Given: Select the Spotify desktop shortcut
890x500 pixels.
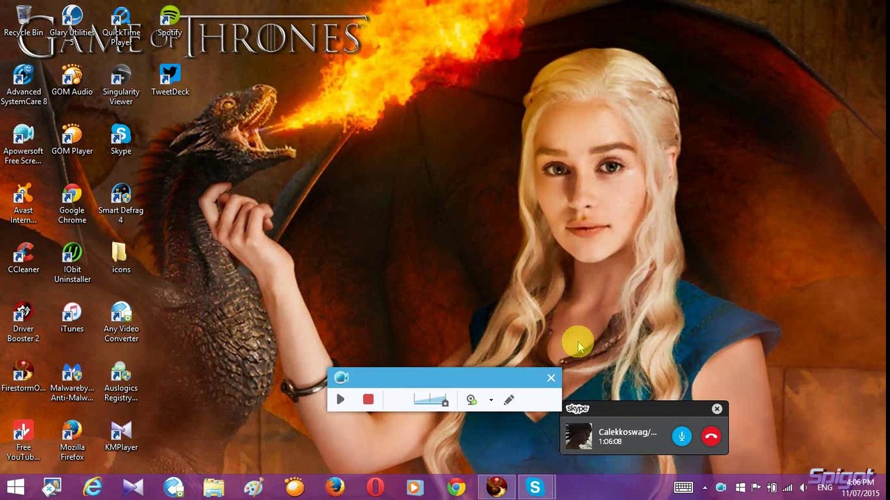Looking at the screenshot, I should click(170, 21).
